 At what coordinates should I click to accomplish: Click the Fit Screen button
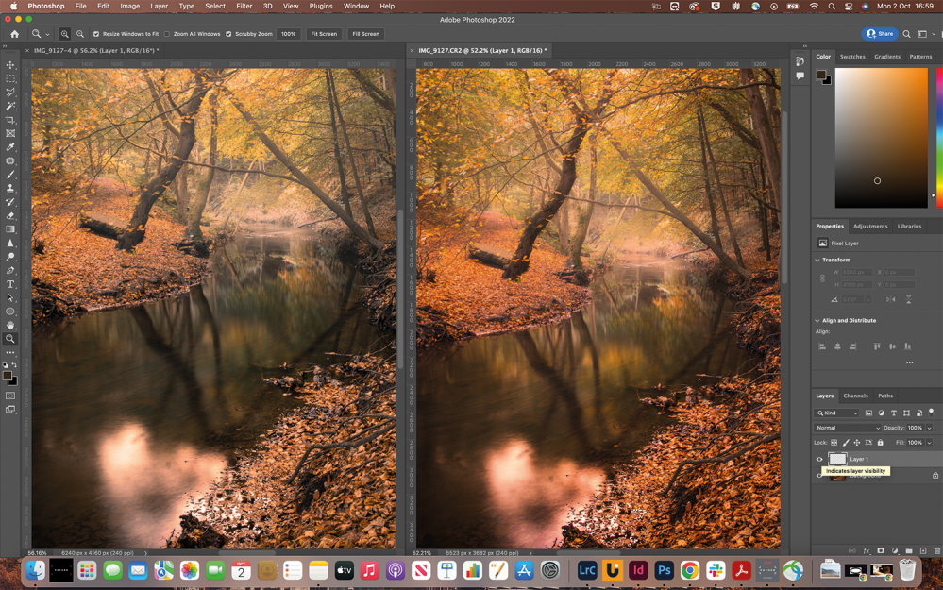(324, 34)
